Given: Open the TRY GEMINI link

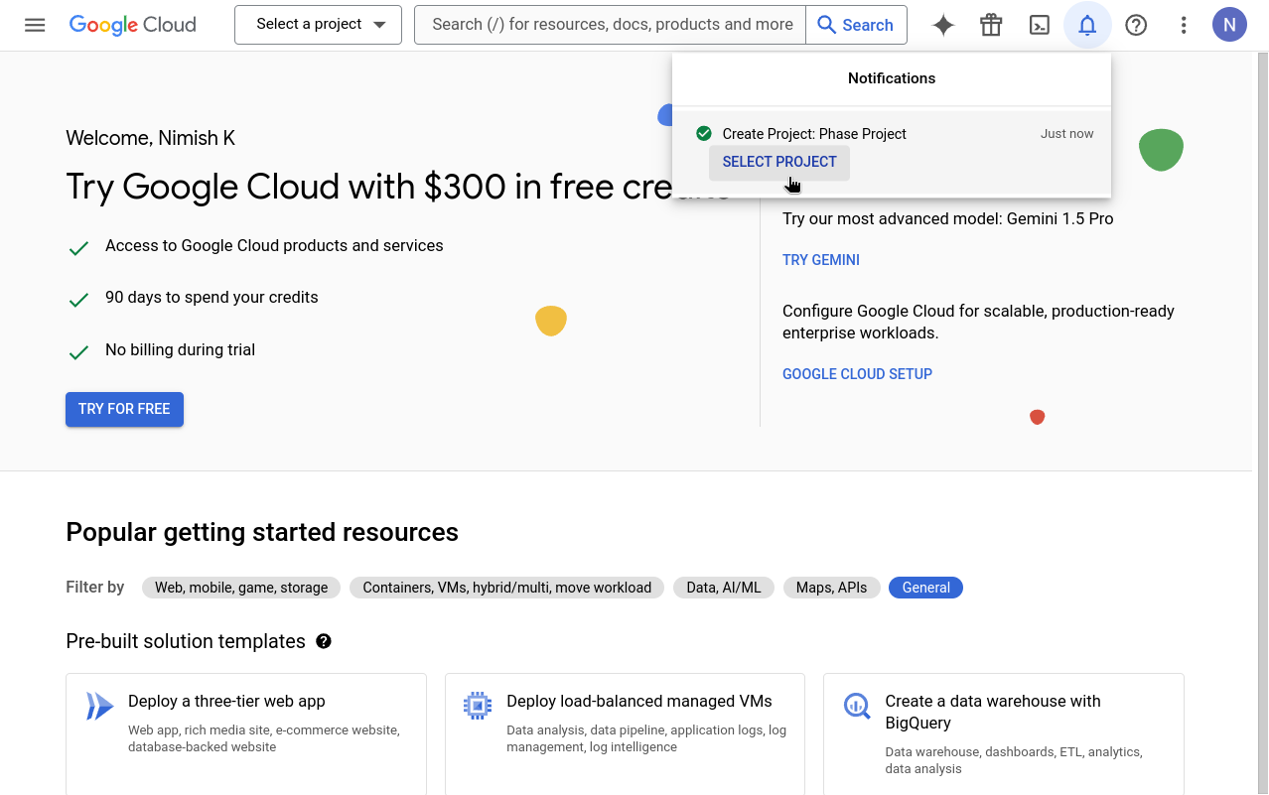Looking at the screenshot, I should click(820, 259).
